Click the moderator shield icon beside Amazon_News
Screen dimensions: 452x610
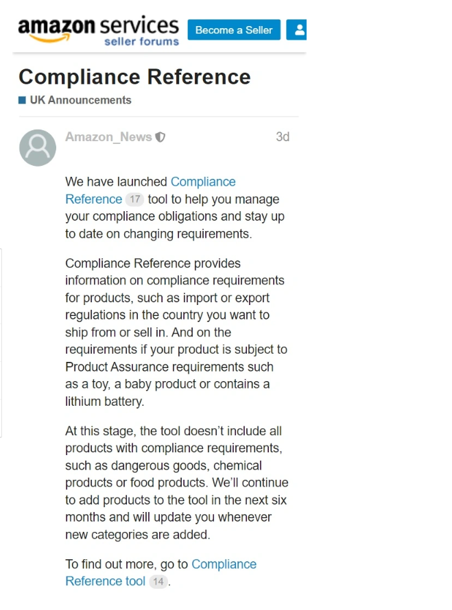(x=160, y=137)
